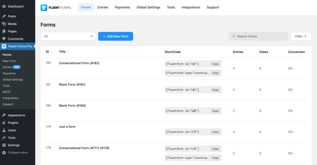Switch to the Entries top tab
Viewport: 317px width, 165px height.
click(x=103, y=7)
